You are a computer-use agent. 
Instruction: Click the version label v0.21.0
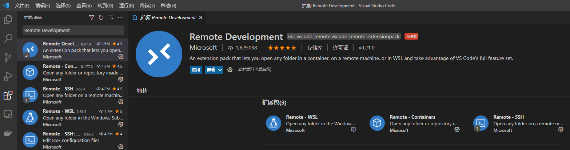[367, 48]
